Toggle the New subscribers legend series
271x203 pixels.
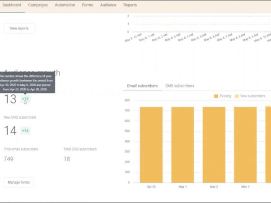coord(252,96)
